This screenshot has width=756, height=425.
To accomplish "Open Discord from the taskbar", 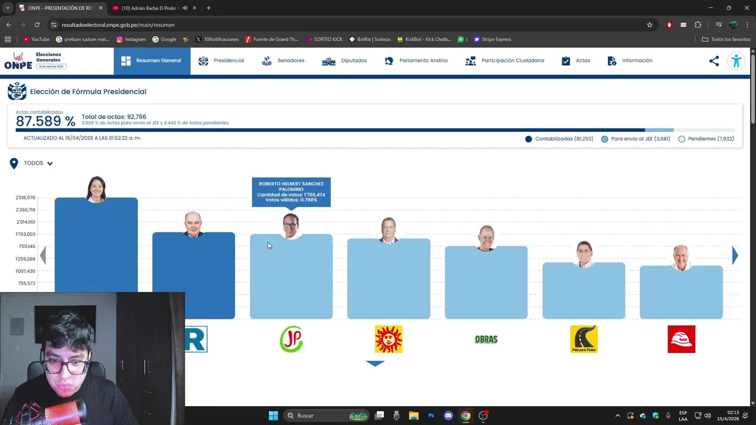I will click(448, 416).
